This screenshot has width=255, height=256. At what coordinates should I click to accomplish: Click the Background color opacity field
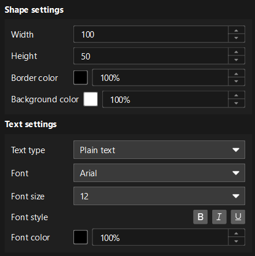(165, 99)
